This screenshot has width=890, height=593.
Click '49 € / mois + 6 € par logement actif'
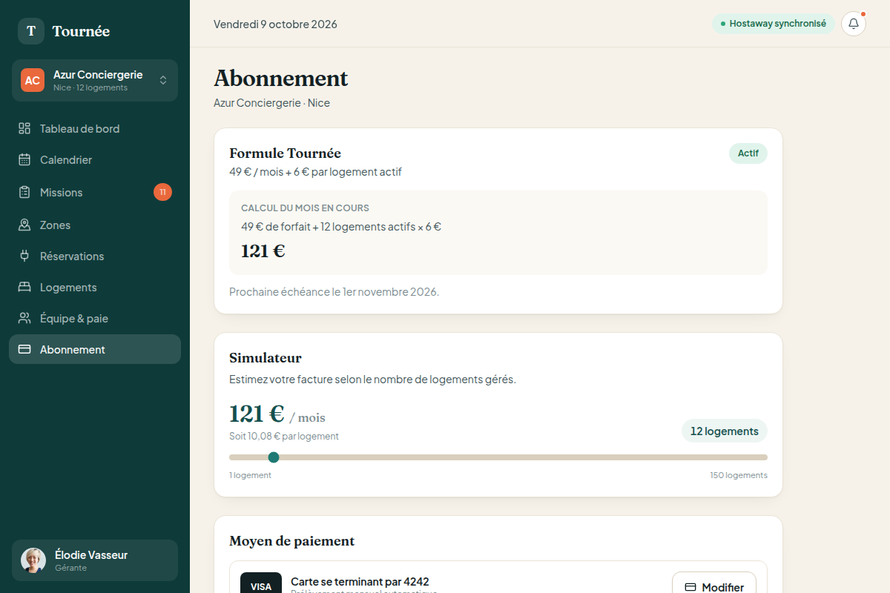[315, 172]
